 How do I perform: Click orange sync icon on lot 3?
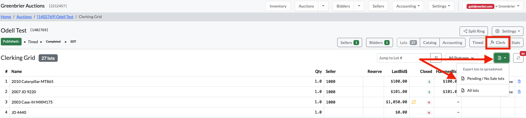click(414, 102)
